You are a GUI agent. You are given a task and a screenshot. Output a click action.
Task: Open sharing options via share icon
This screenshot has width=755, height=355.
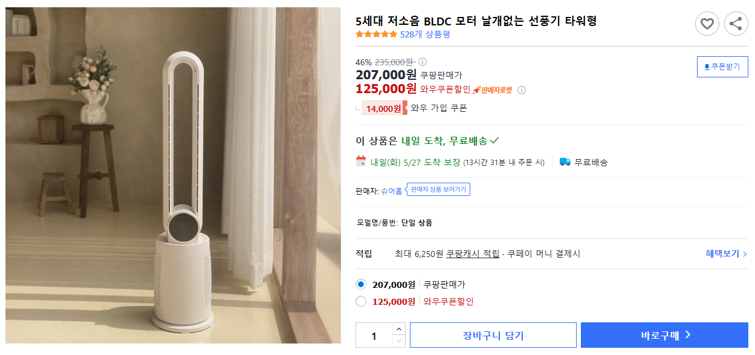coord(734,24)
